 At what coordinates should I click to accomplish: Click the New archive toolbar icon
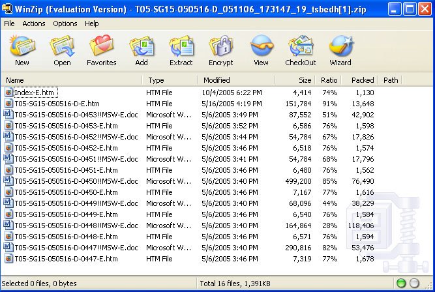tap(22, 46)
